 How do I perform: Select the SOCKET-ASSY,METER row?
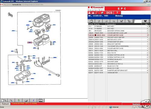point(118,37)
